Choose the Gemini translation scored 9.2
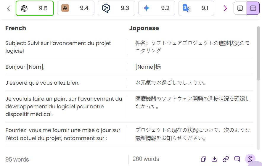262x166 pixels. [157, 8]
